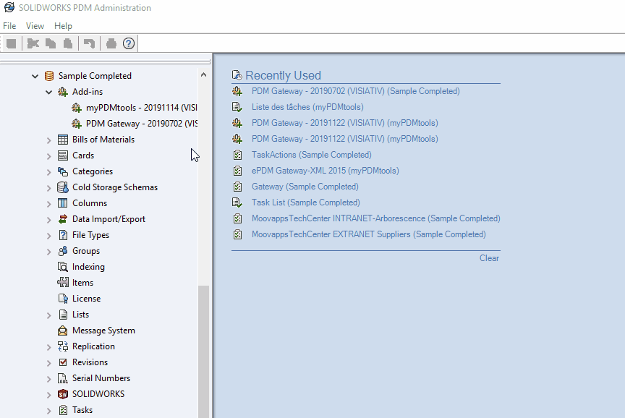The image size is (625, 418).
Task: Click the Sample Completed vault database icon
Action: click(x=49, y=76)
